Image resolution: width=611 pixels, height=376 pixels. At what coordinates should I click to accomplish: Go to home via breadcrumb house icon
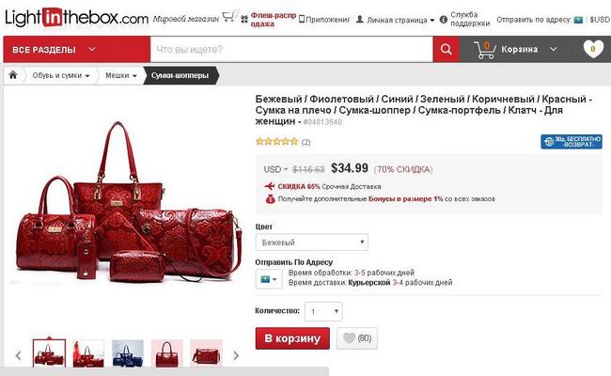(13, 75)
